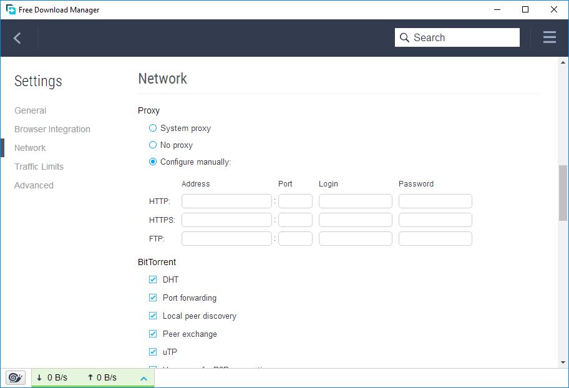Click the HTTP proxy login field
This screenshot has width=569, height=388.
[355, 201]
